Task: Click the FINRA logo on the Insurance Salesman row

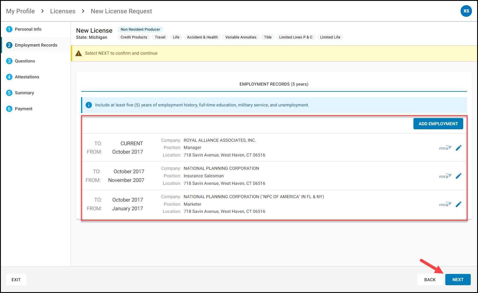Action: pos(445,176)
